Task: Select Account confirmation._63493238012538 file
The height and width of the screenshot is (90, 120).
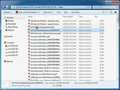Action: (66, 43)
